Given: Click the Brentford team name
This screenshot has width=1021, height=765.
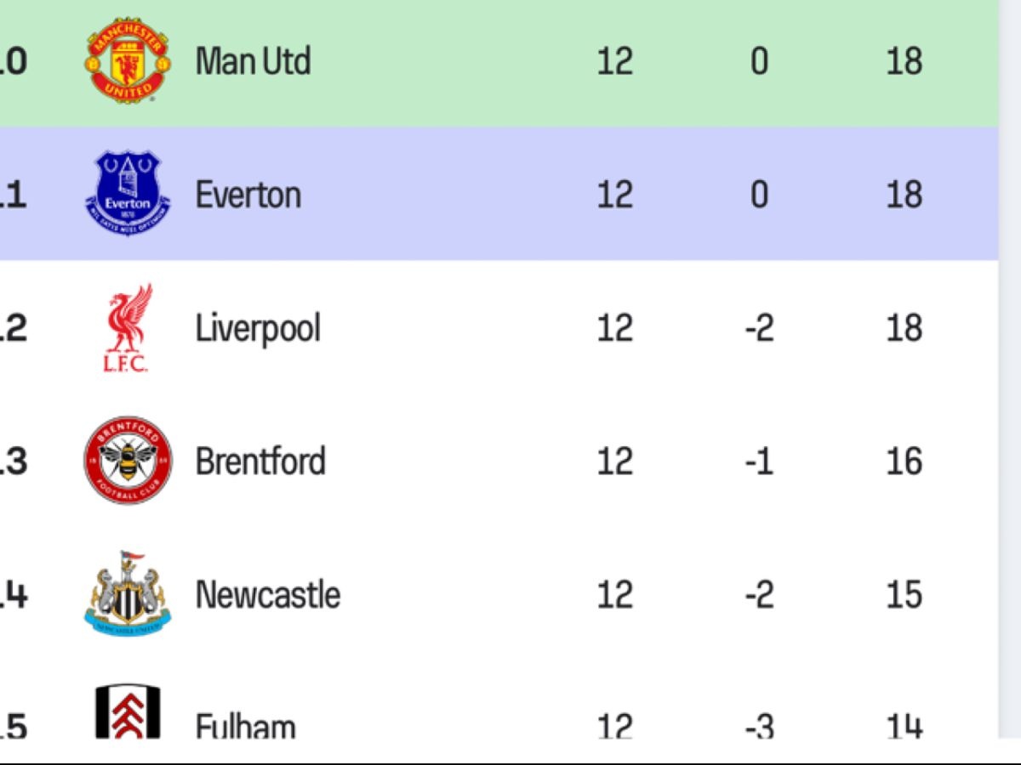Looking at the screenshot, I should point(260,462).
